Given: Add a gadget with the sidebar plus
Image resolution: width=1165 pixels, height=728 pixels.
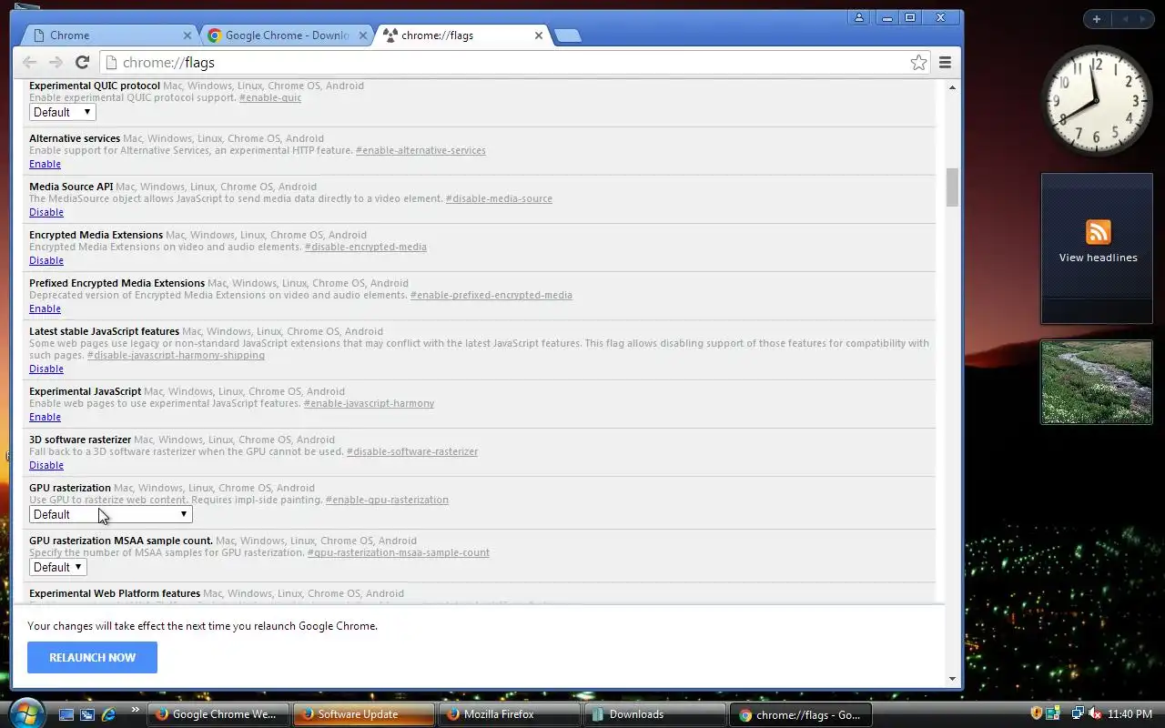Looking at the screenshot, I should (1097, 19).
